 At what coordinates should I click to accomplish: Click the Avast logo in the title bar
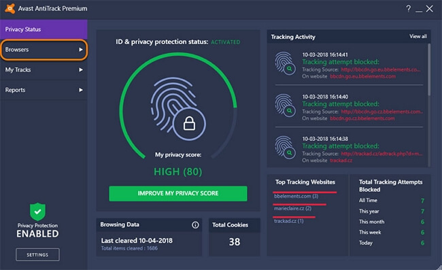click(x=10, y=8)
